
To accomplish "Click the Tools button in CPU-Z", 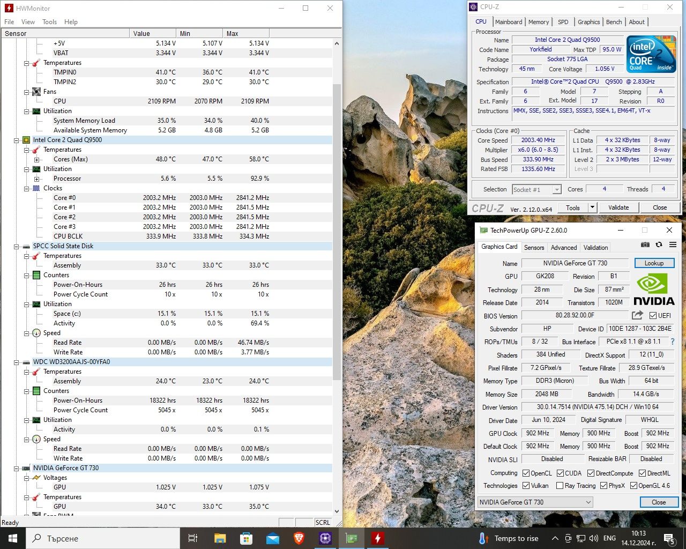I will [573, 207].
